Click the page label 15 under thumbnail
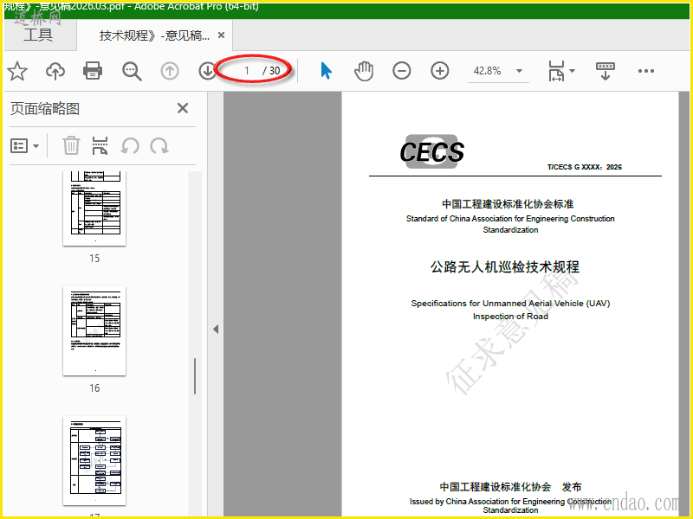 point(94,258)
